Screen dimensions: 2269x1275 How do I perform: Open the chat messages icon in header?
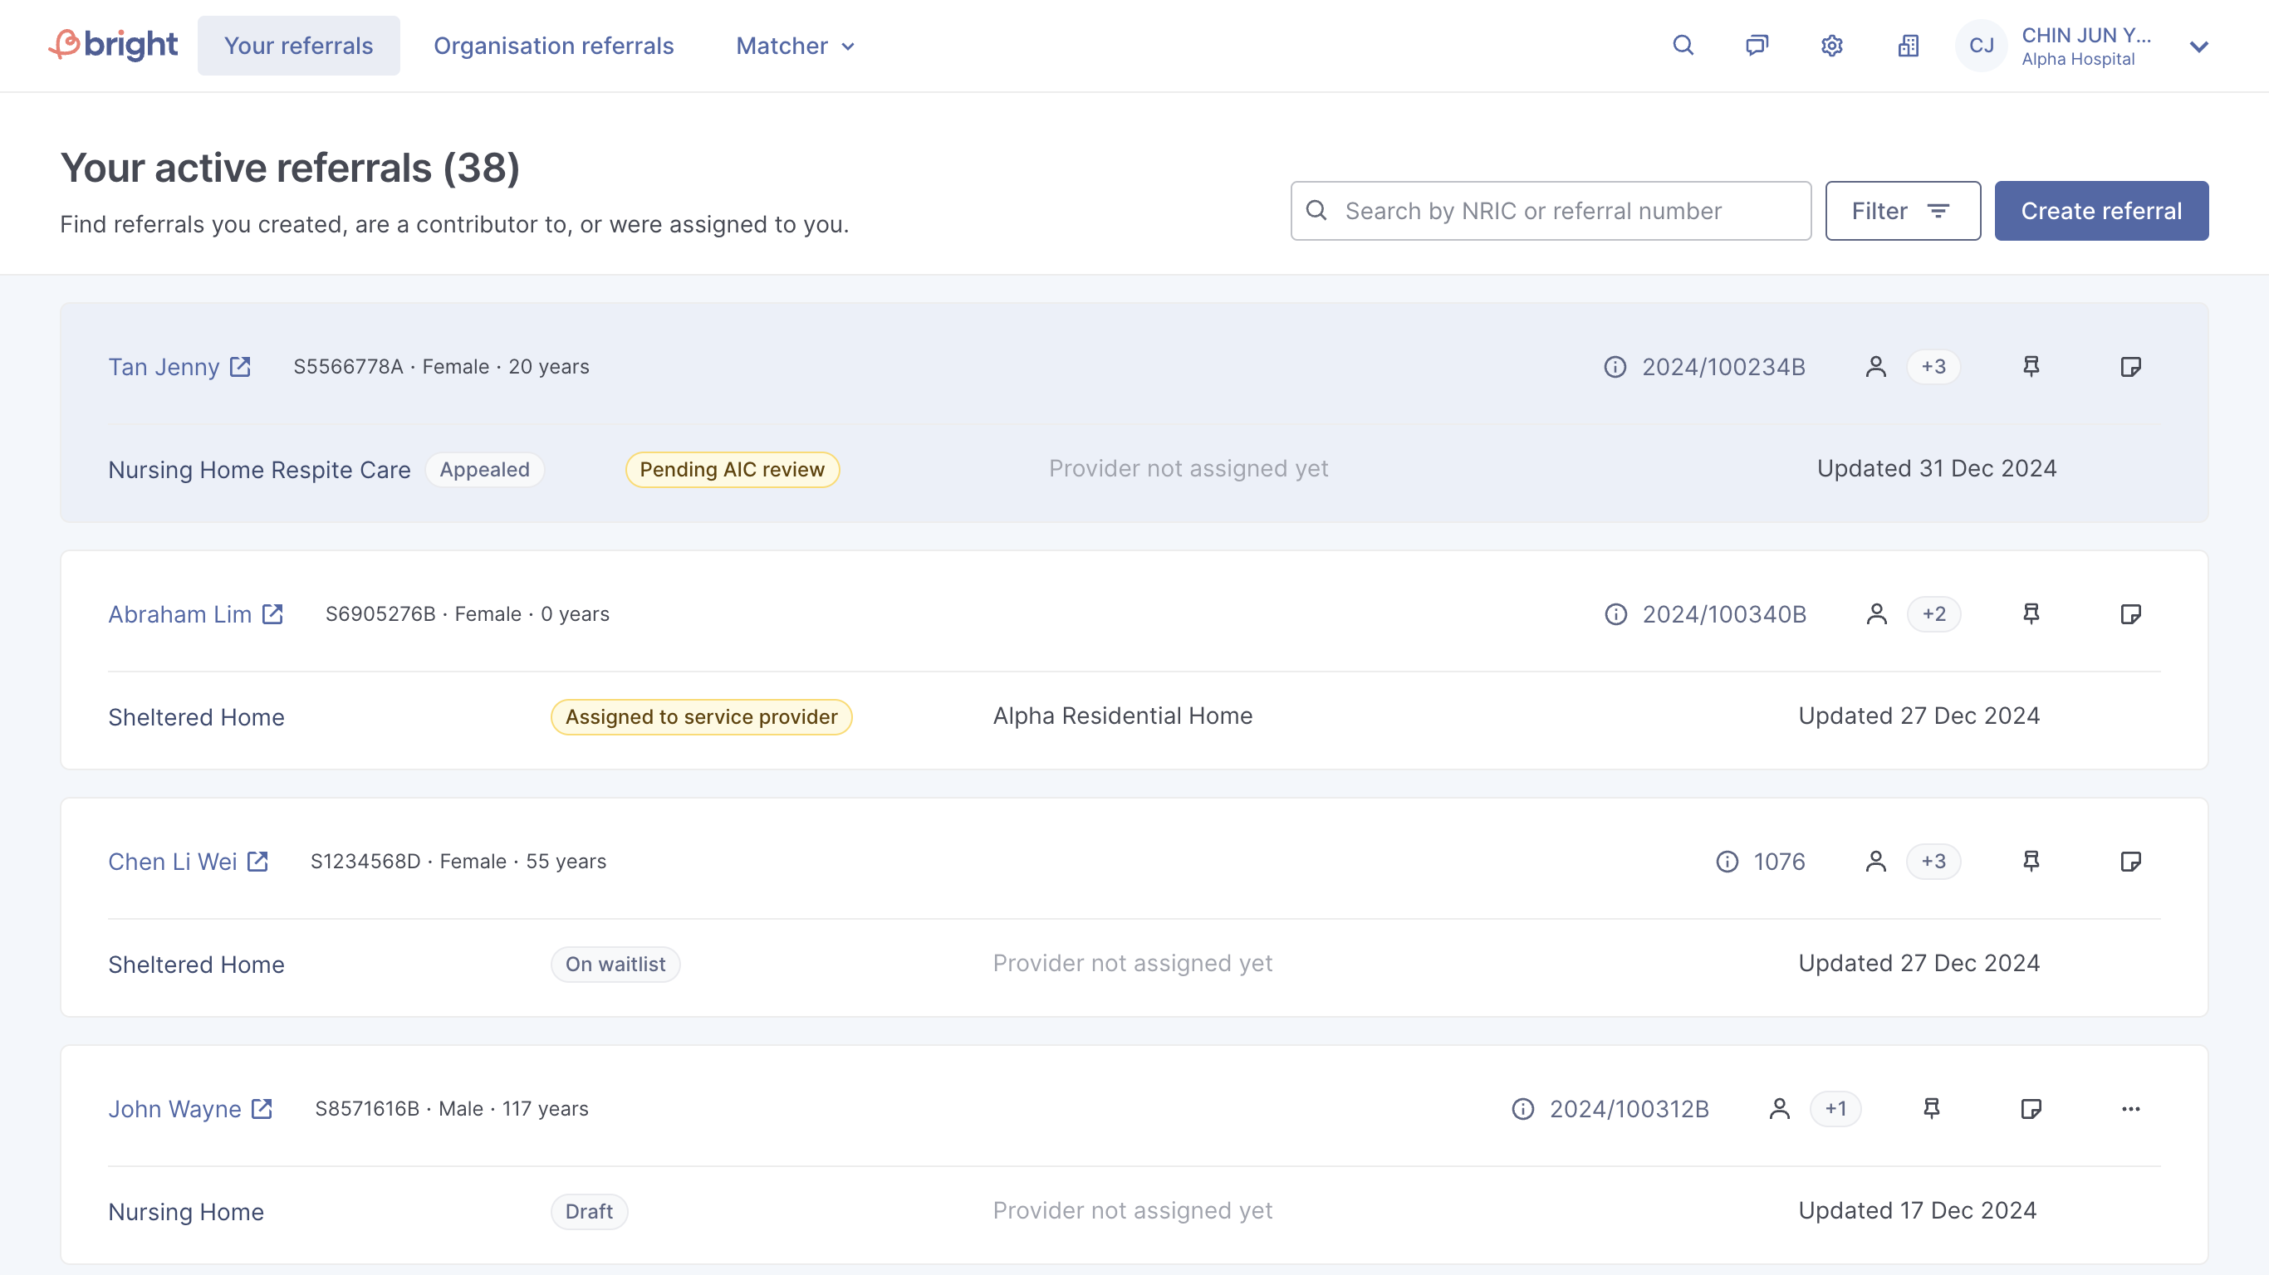[x=1757, y=45]
